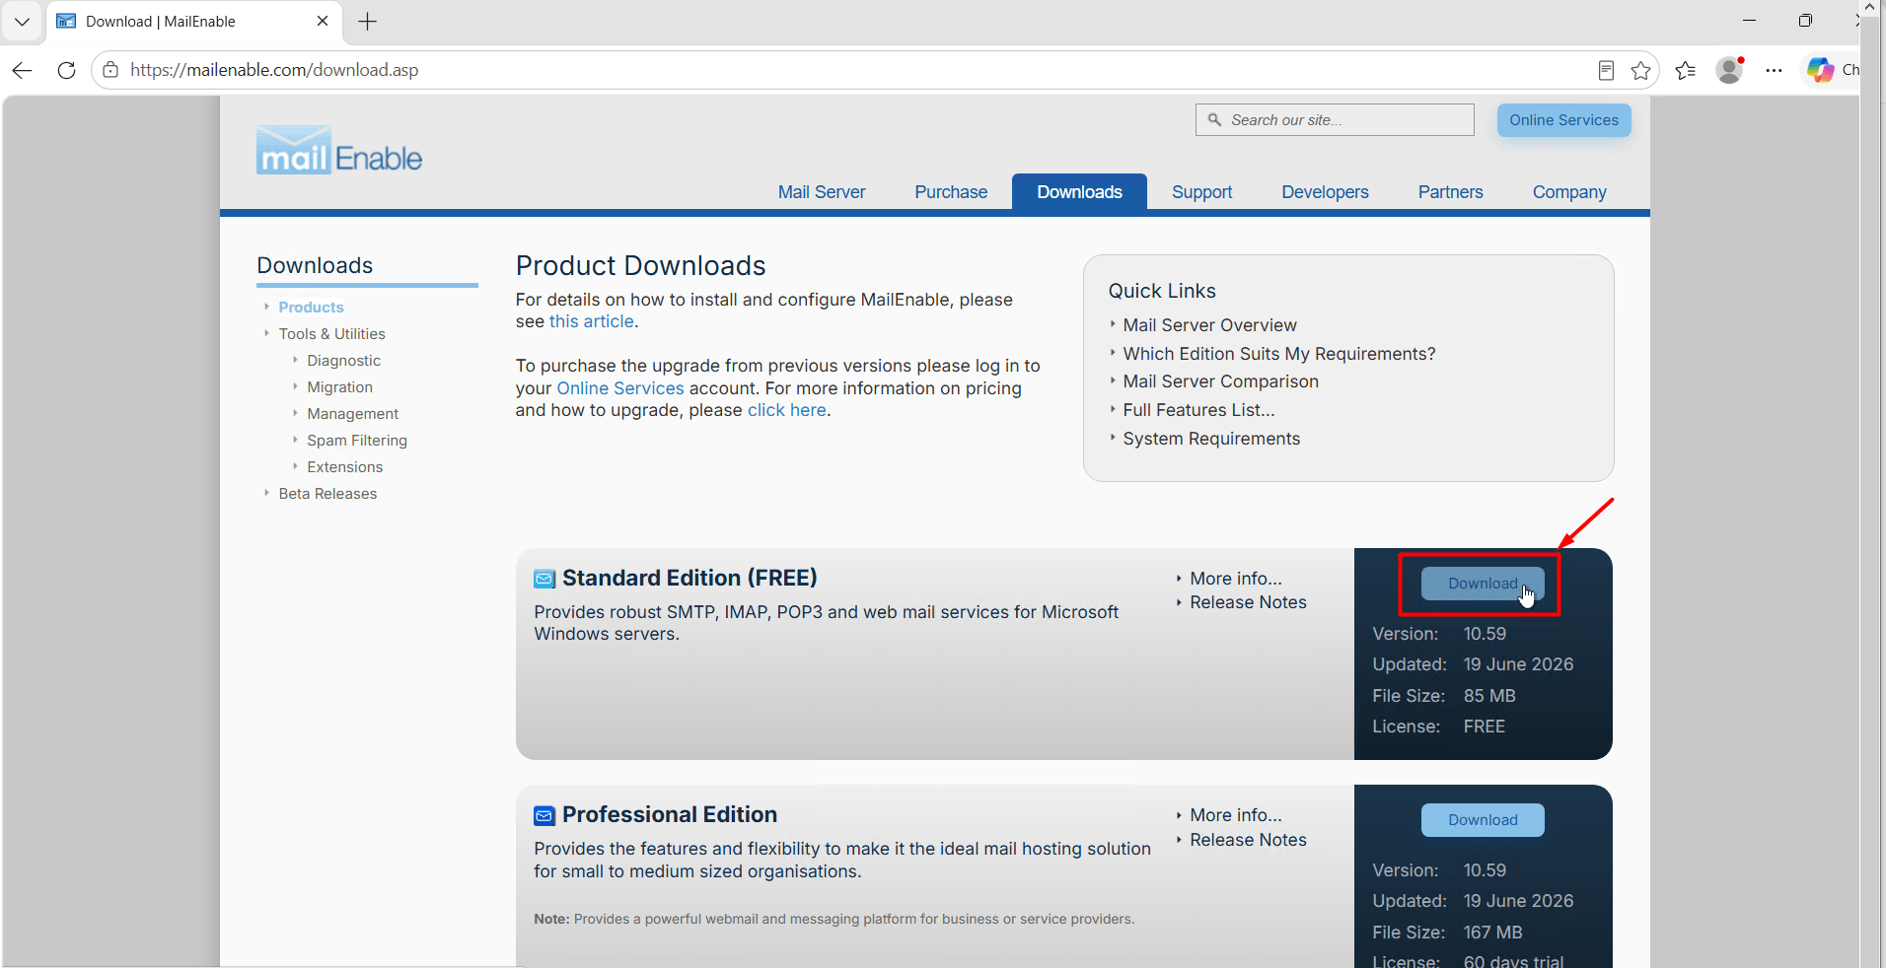The width and height of the screenshot is (1886, 968).
Task: Open the browser profile avatar
Action: [x=1729, y=70]
